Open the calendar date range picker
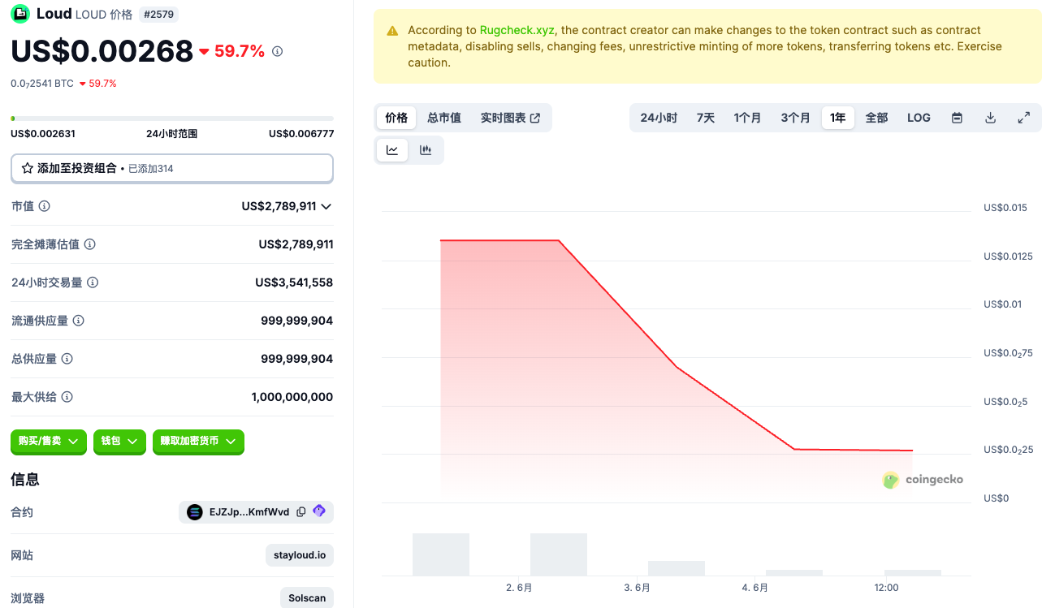The width and height of the screenshot is (1055, 608). 957,118
